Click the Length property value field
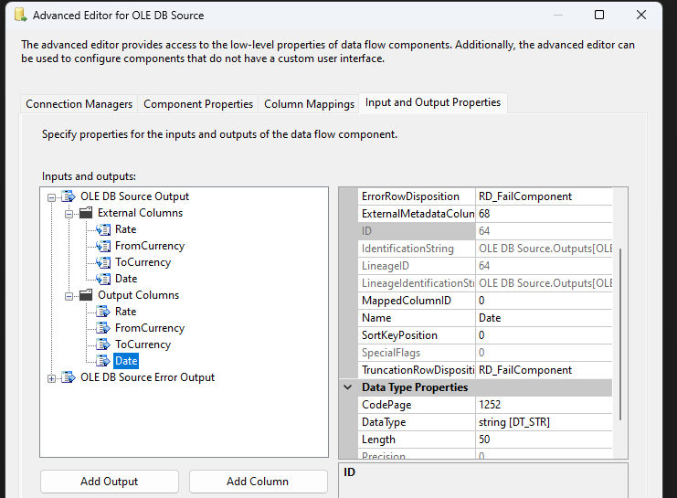This screenshot has width=677, height=498. 543,440
